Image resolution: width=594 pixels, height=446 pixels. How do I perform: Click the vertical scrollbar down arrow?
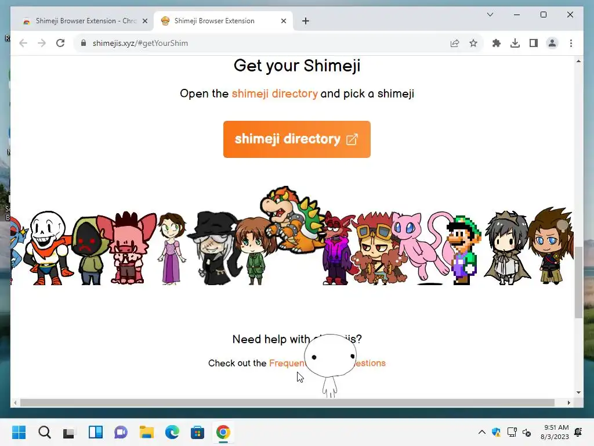click(578, 393)
